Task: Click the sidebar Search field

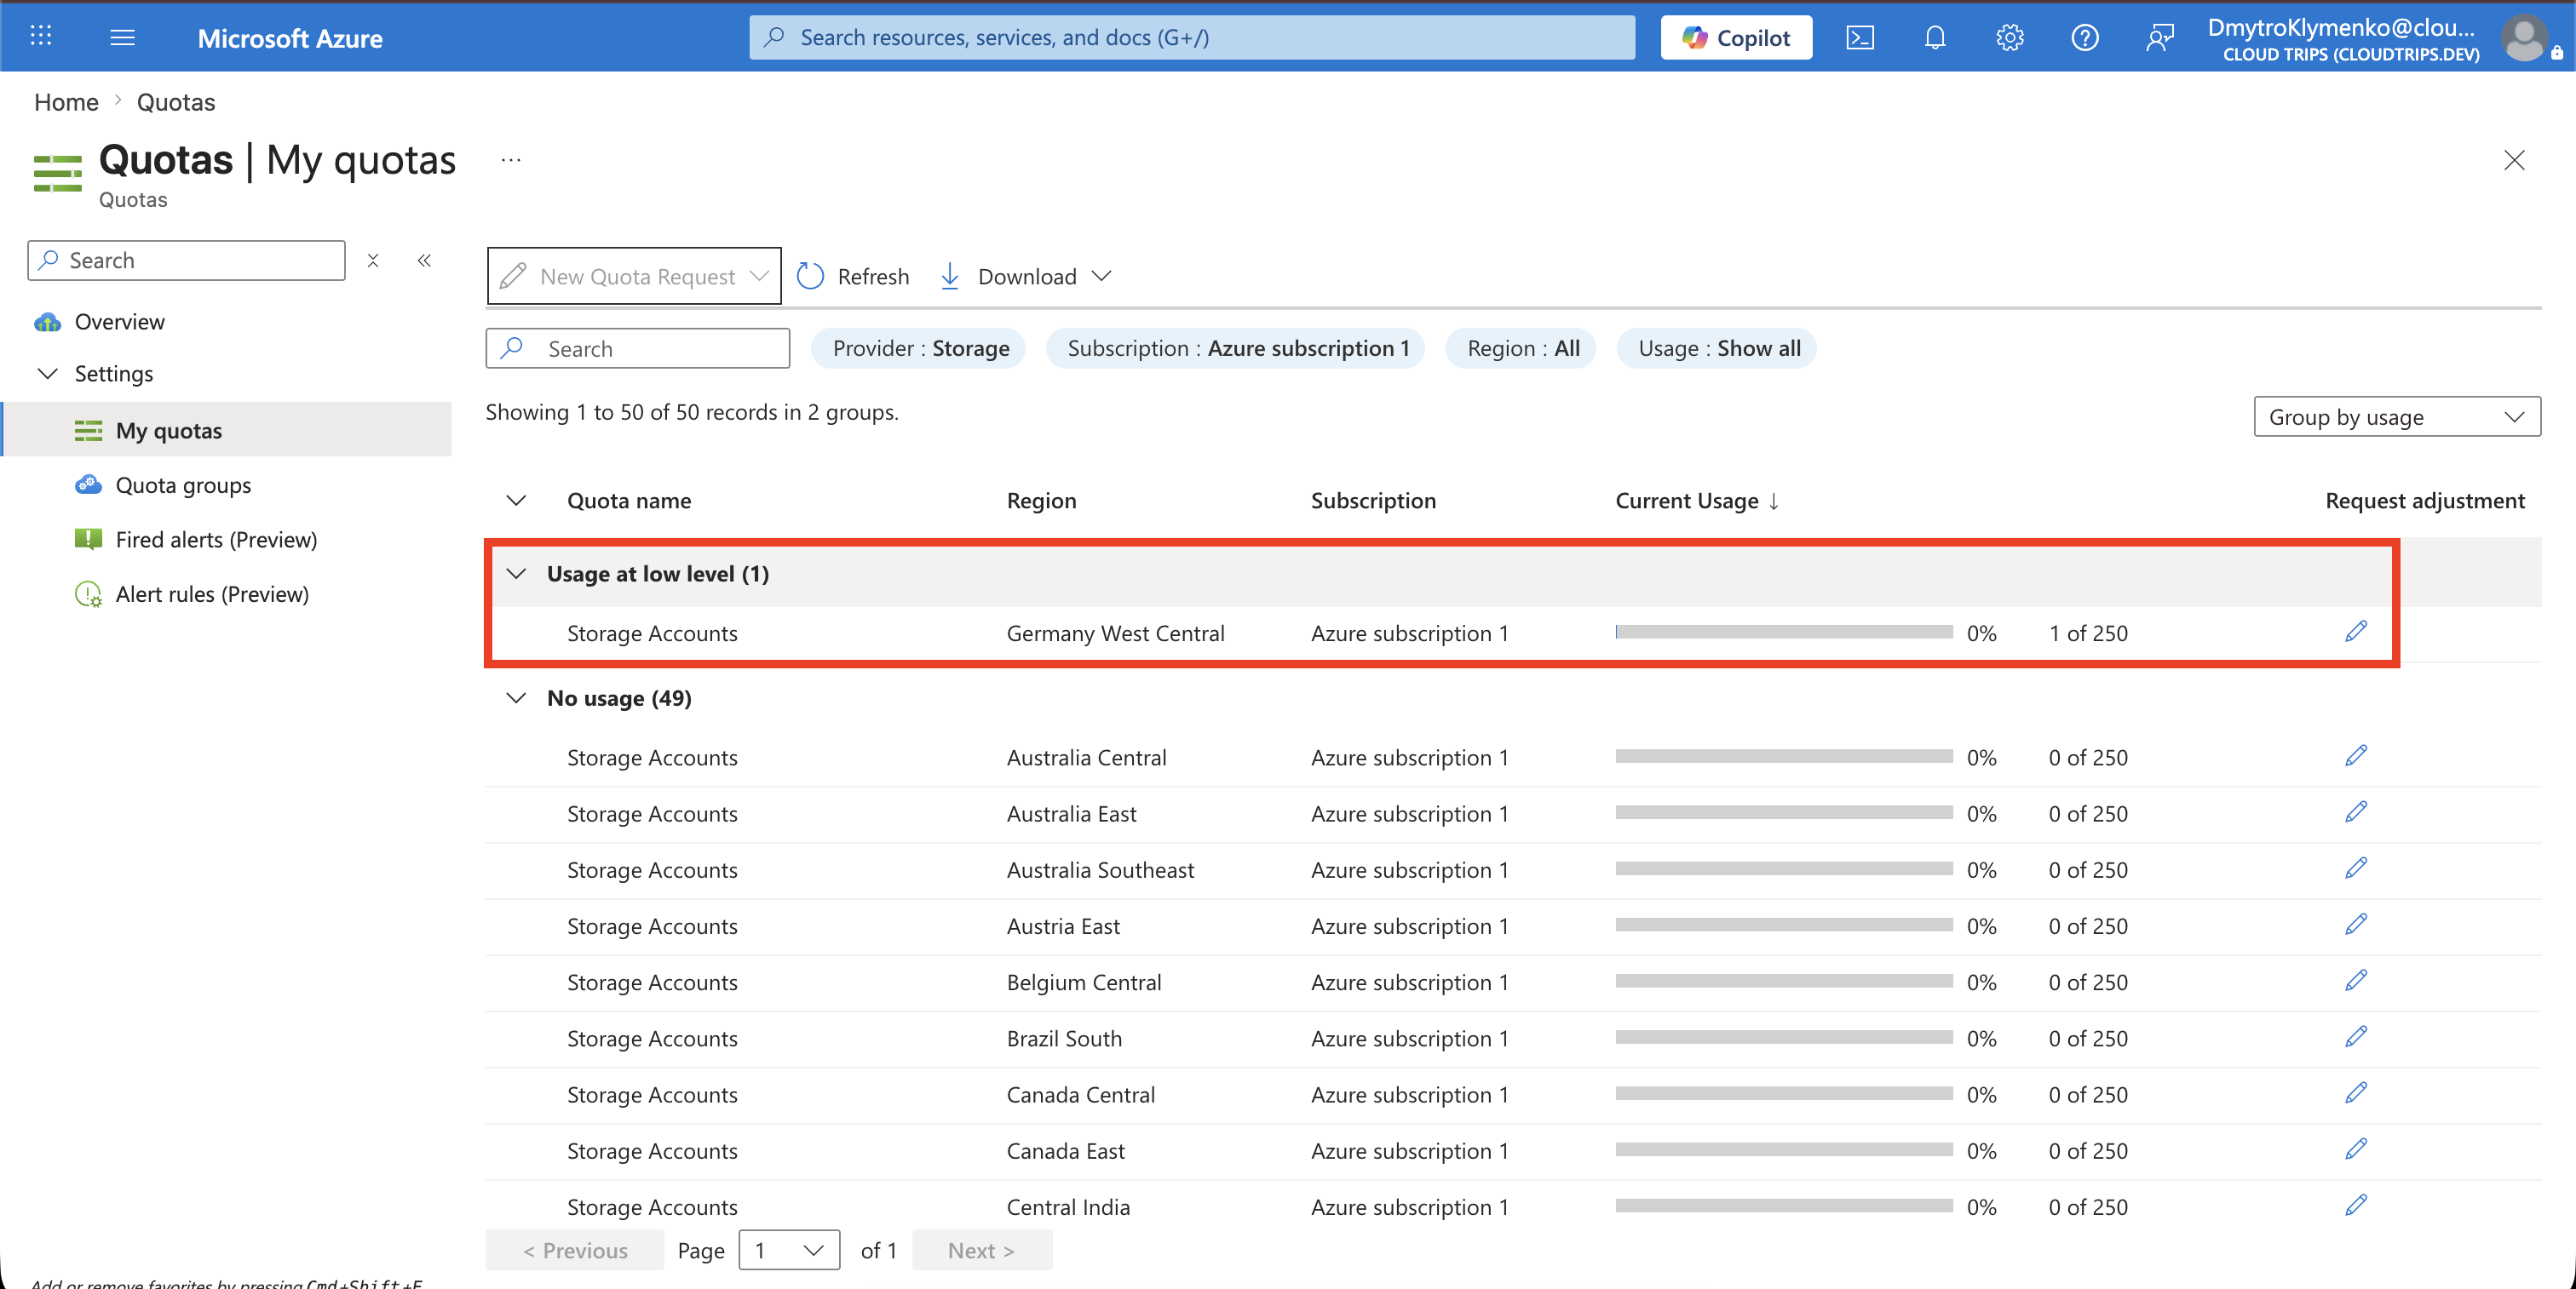Action: 186,260
